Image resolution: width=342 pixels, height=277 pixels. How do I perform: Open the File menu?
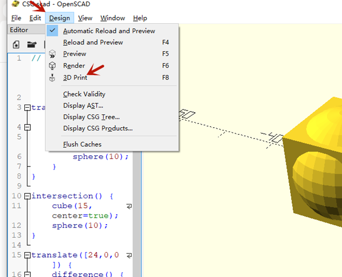16,18
